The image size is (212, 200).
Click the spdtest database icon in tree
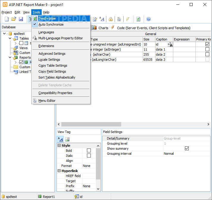point(10,34)
